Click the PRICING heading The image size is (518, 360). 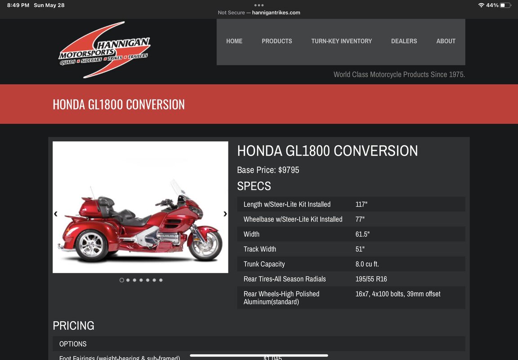point(73,326)
